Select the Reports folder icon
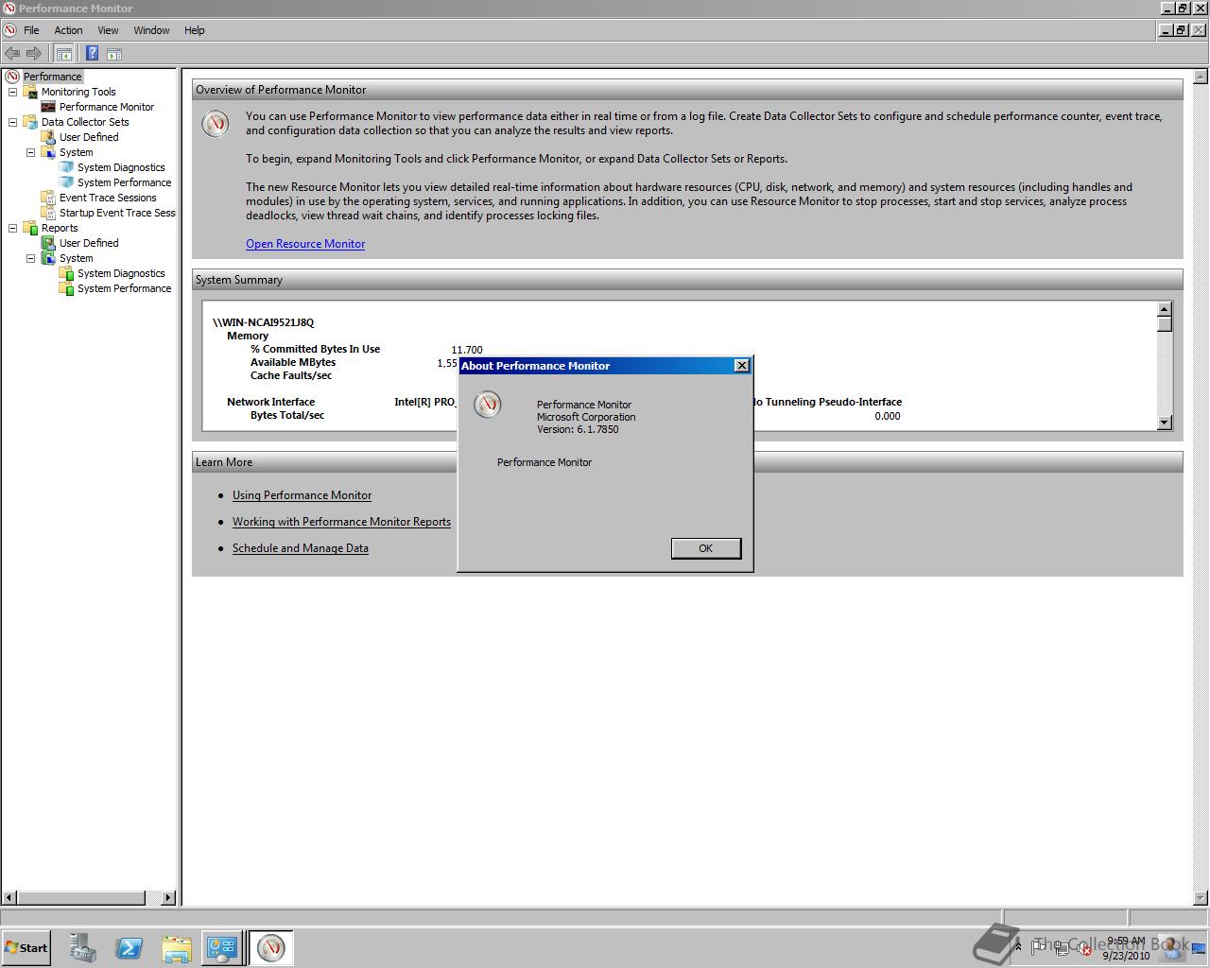Screen dimensions: 1210x968 point(30,228)
